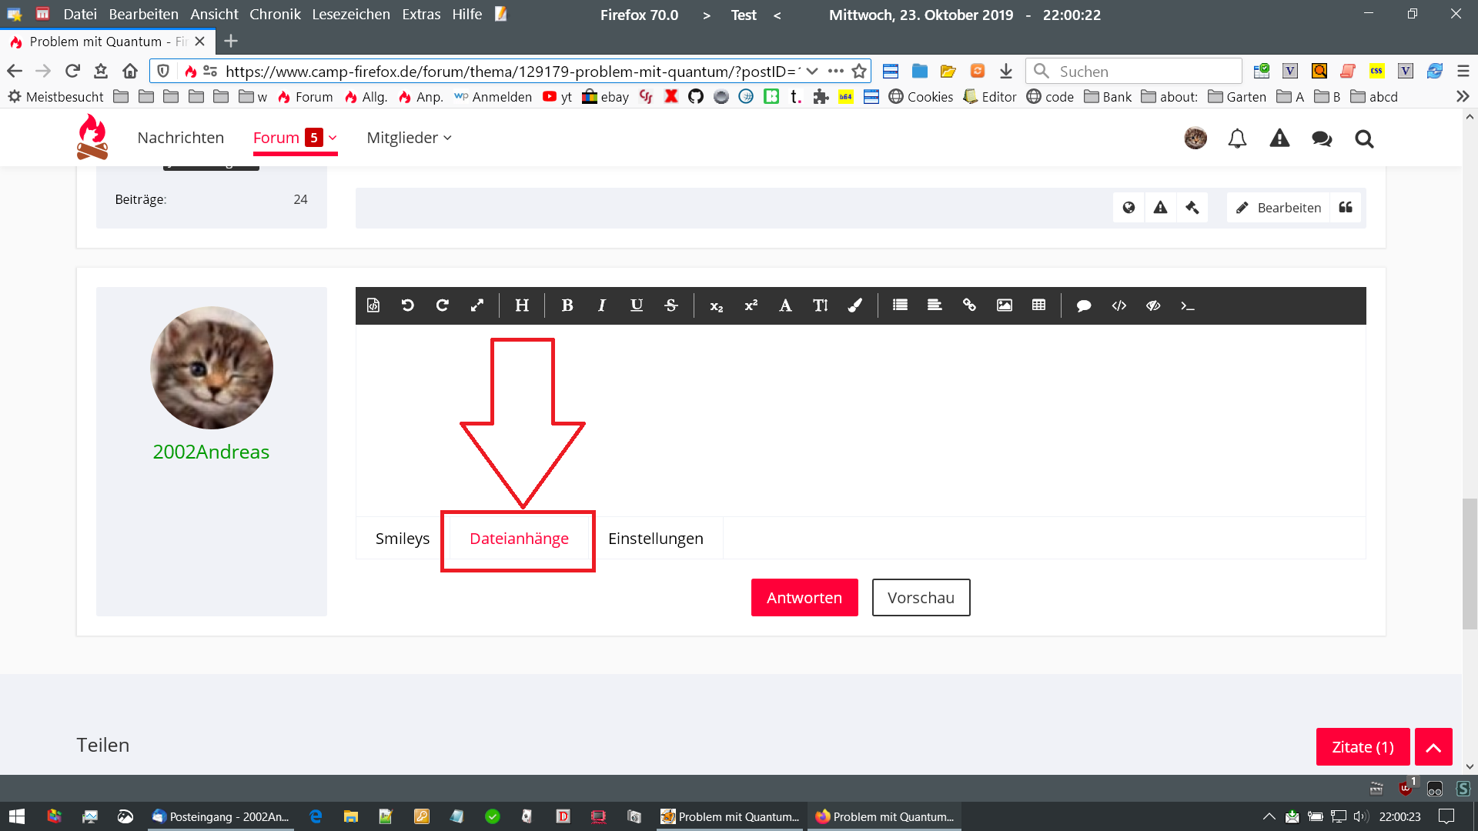
Task: Expand the Mitglieder dropdown menu
Action: click(409, 138)
